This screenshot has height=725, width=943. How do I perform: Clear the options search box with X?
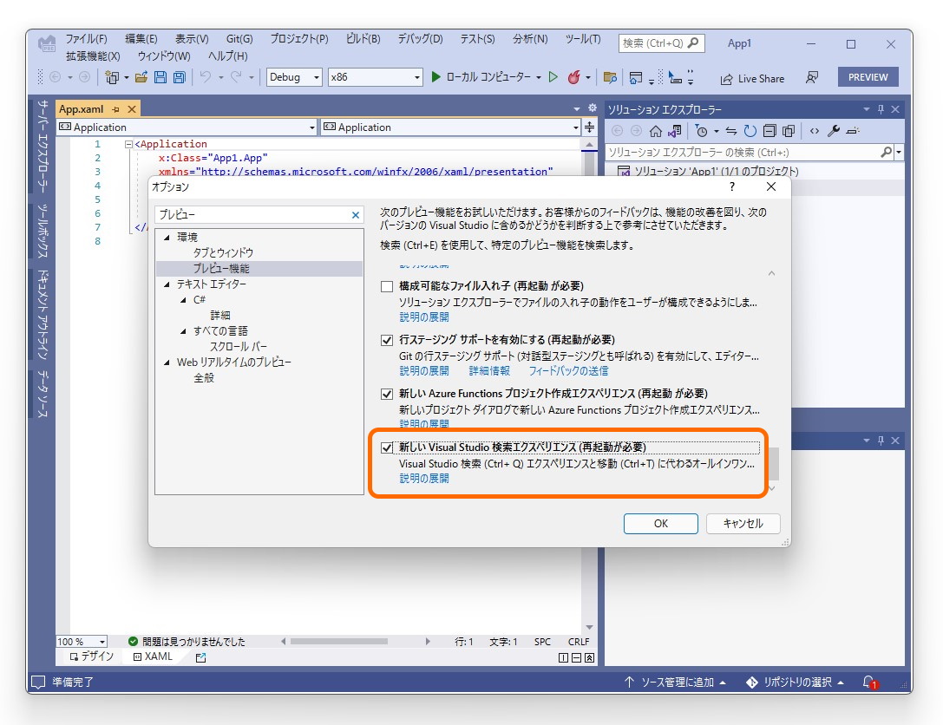pos(356,215)
